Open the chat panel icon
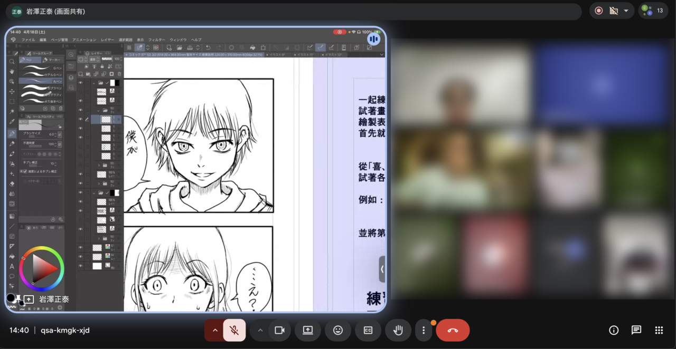Image resolution: width=676 pixels, height=349 pixels. click(x=636, y=330)
